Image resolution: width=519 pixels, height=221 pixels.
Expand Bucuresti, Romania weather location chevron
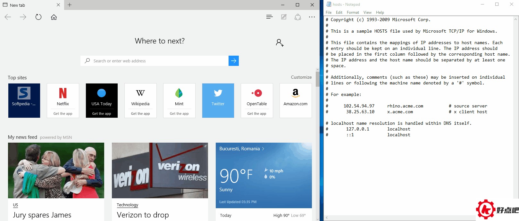pos(263,149)
